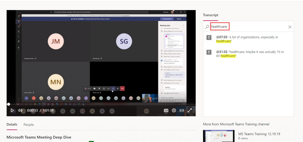Screen dimensions: 303x142
Task: Open the player settings gear
Action: (x=174, y=110)
